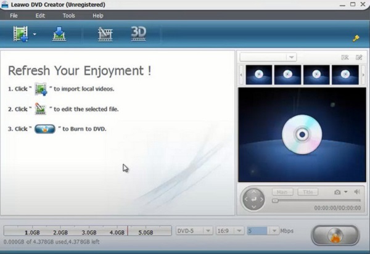
Task: Click the Main button
Action: click(282, 192)
